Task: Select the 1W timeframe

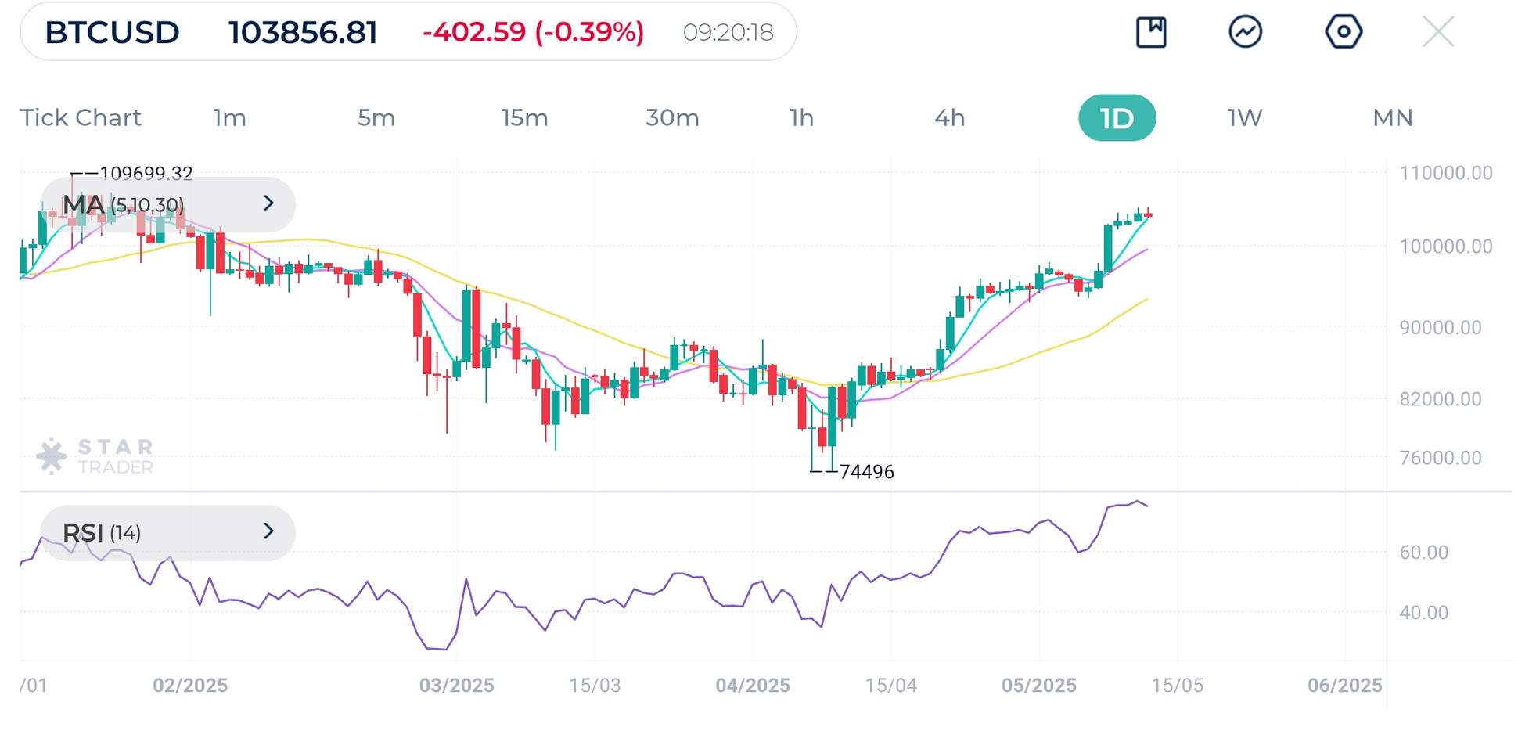Action: click(x=1244, y=117)
